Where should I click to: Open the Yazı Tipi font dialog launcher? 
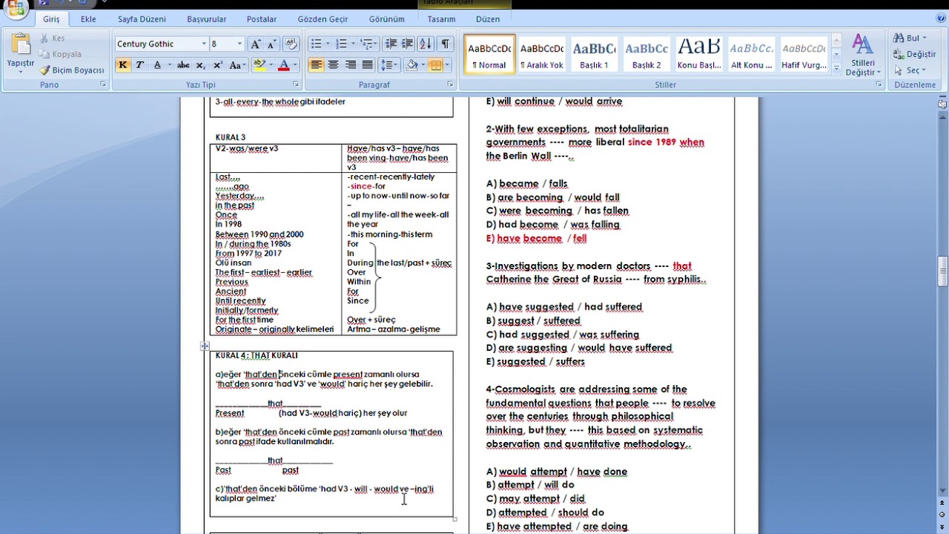pos(296,85)
